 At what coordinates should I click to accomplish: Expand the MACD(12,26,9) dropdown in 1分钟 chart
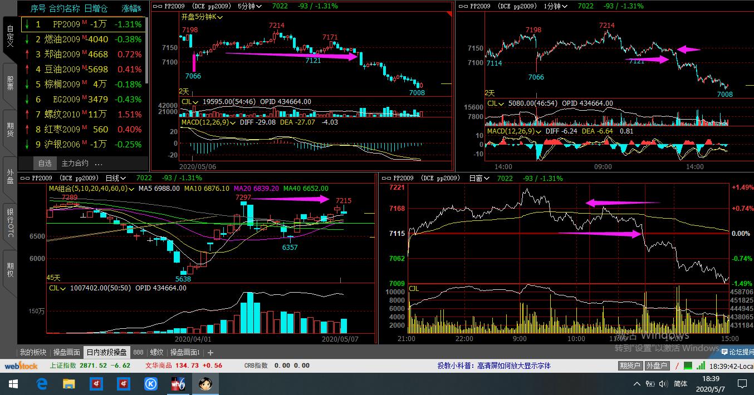click(x=538, y=131)
